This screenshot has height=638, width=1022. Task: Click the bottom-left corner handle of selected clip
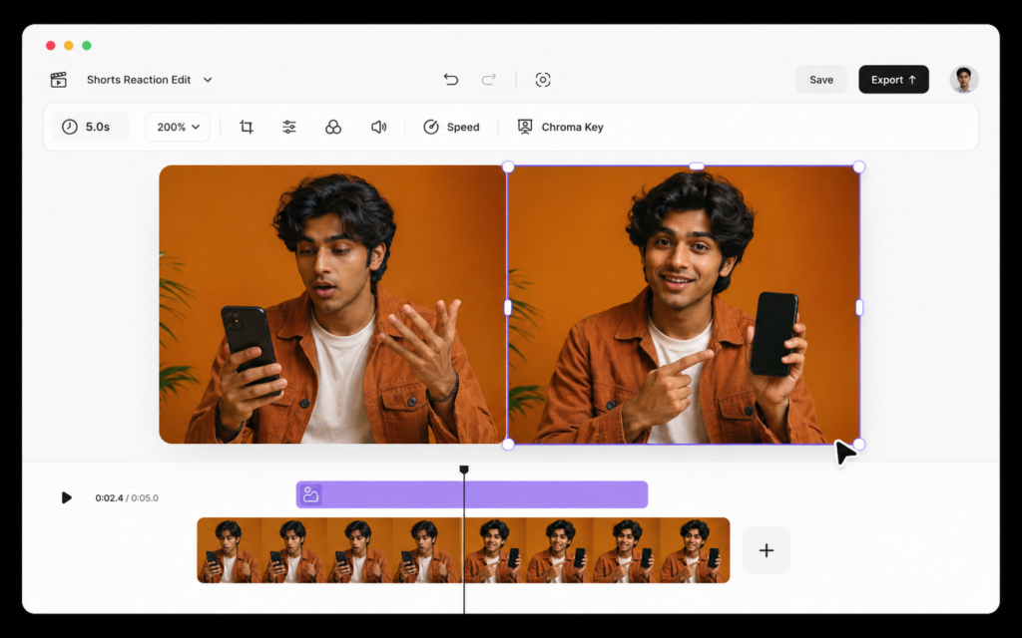pyautogui.click(x=508, y=445)
